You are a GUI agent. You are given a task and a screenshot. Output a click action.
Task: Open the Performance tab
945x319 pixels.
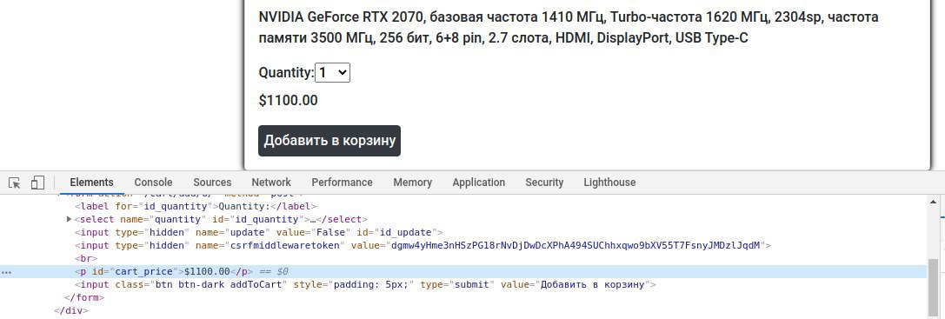click(342, 183)
